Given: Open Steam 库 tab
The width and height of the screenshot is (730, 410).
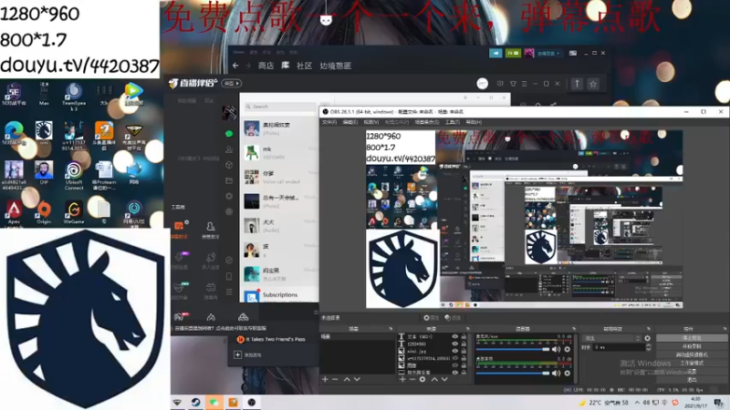Looking at the screenshot, I should coord(286,66).
